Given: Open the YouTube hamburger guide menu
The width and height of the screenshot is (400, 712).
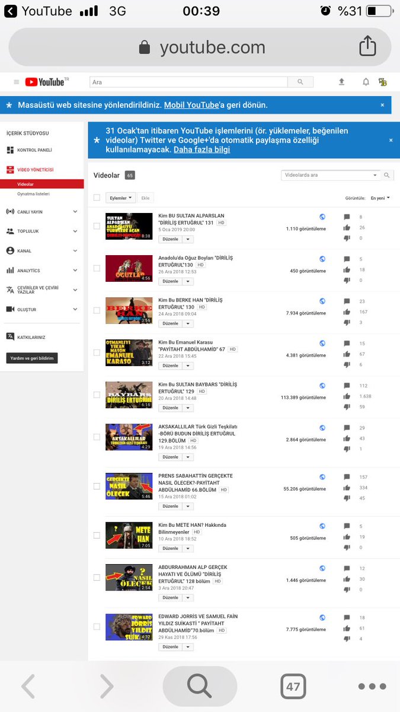Looking at the screenshot, I should (x=17, y=82).
